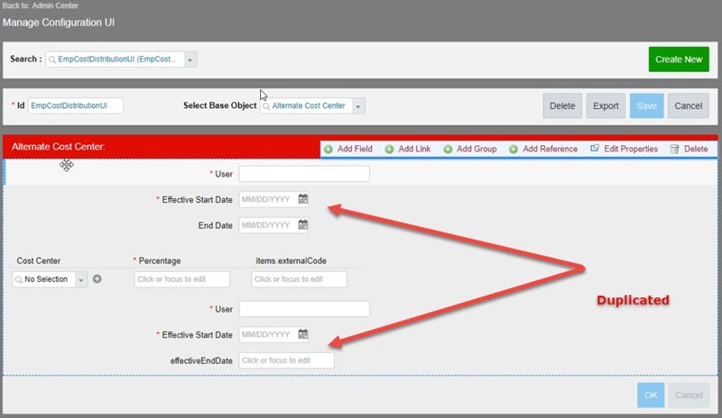This screenshot has height=418, width=722.
Task: Click the Cancel button beside Save
Action: 689,105
